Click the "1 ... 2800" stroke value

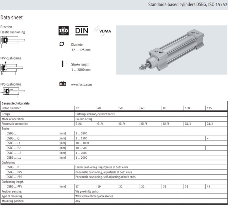(x=81, y=133)
